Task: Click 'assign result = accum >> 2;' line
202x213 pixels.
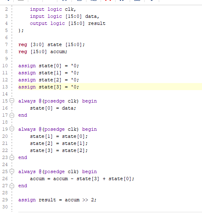Action: point(57,200)
